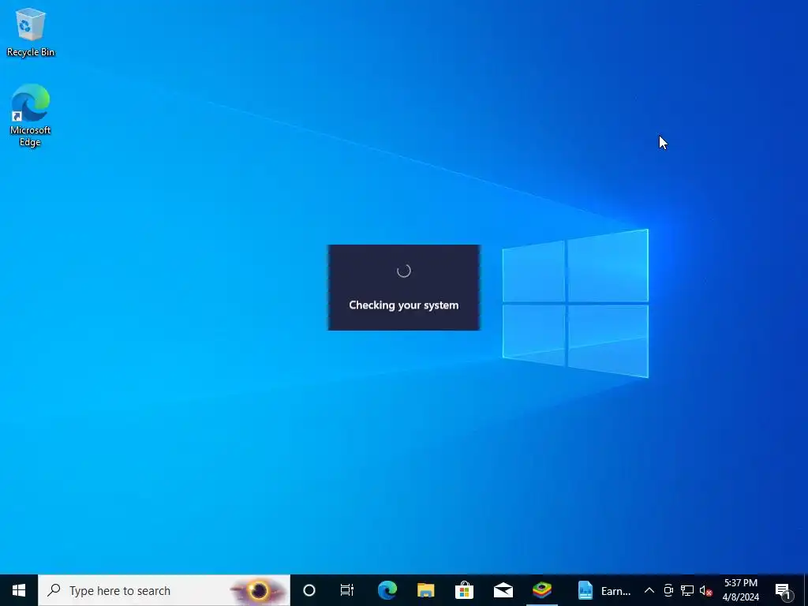Screen dimensions: 808x606
Task: Open the Mail app on taskbar
Action: pos(503,590)
